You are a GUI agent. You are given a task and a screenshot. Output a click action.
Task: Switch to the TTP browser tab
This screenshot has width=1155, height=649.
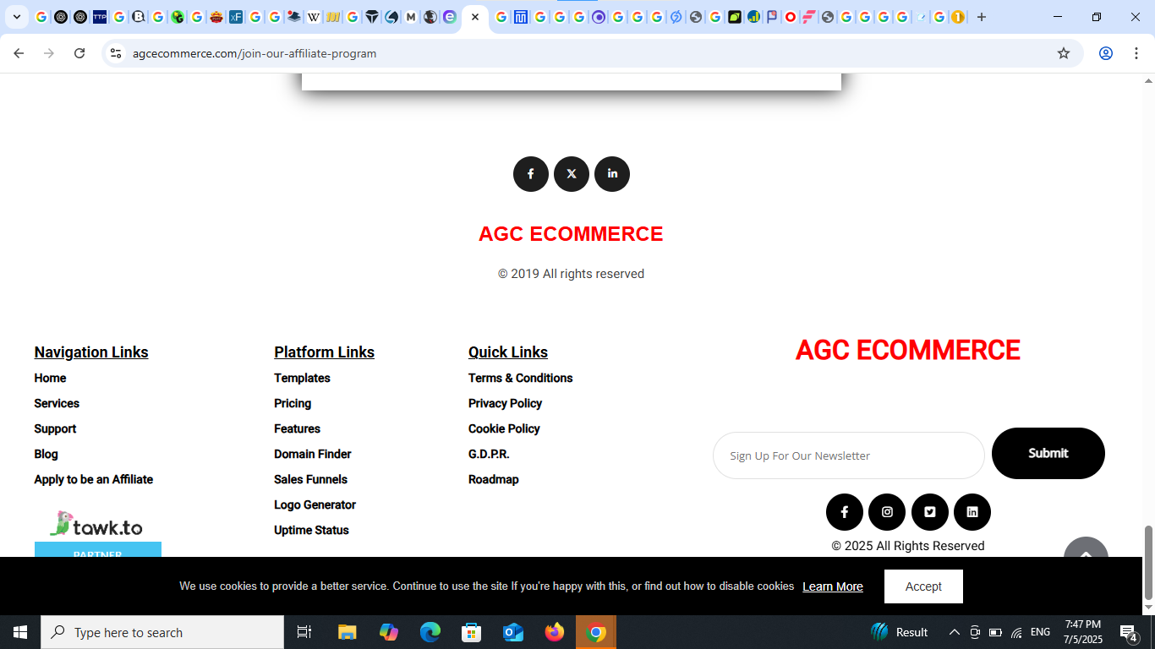tap(100, 17)
